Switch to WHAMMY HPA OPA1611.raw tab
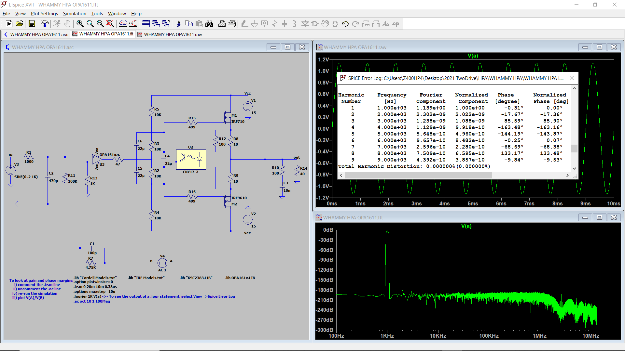Screen dimensions: 625x351 pos(170,34)
